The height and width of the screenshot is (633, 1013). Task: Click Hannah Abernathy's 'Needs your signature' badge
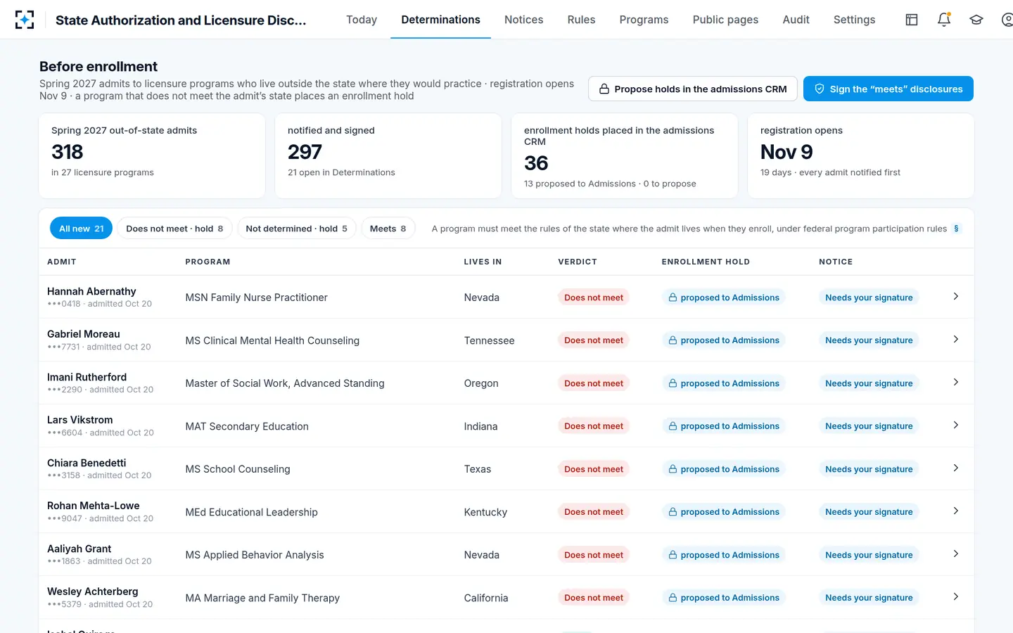pos(869,298)
